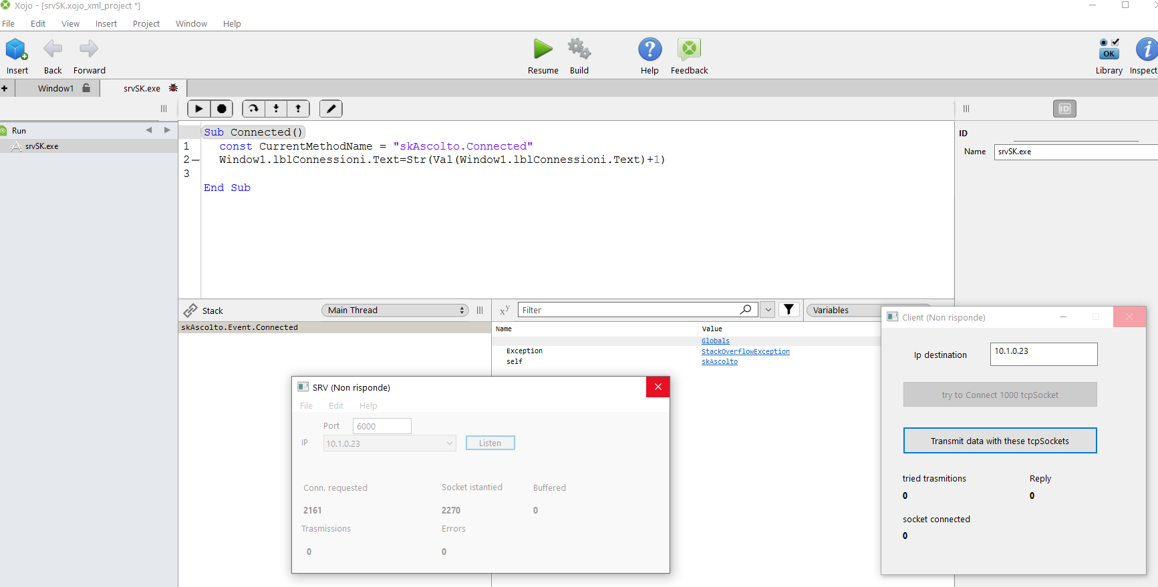
Task: Open the Globals link
Action: coord(716,341)
